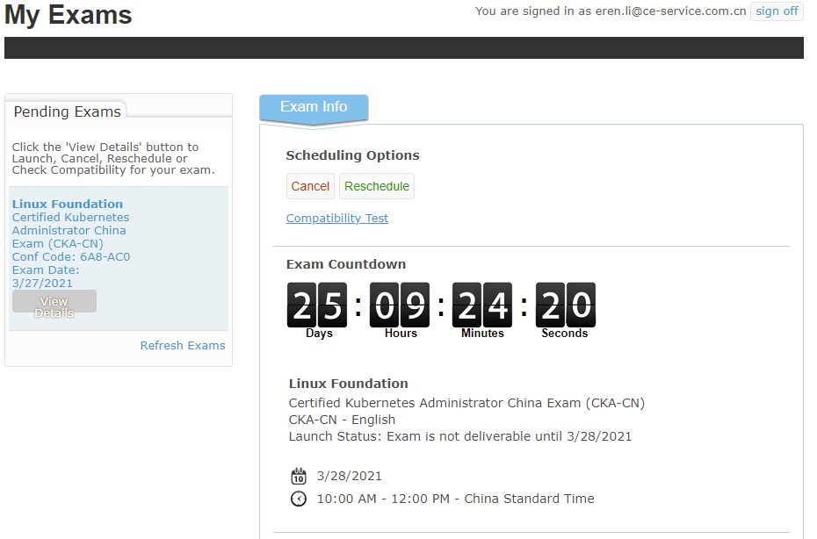Click the Hours countdown digits
Screen dimensions: 817x539
click(x=400, y=305)
